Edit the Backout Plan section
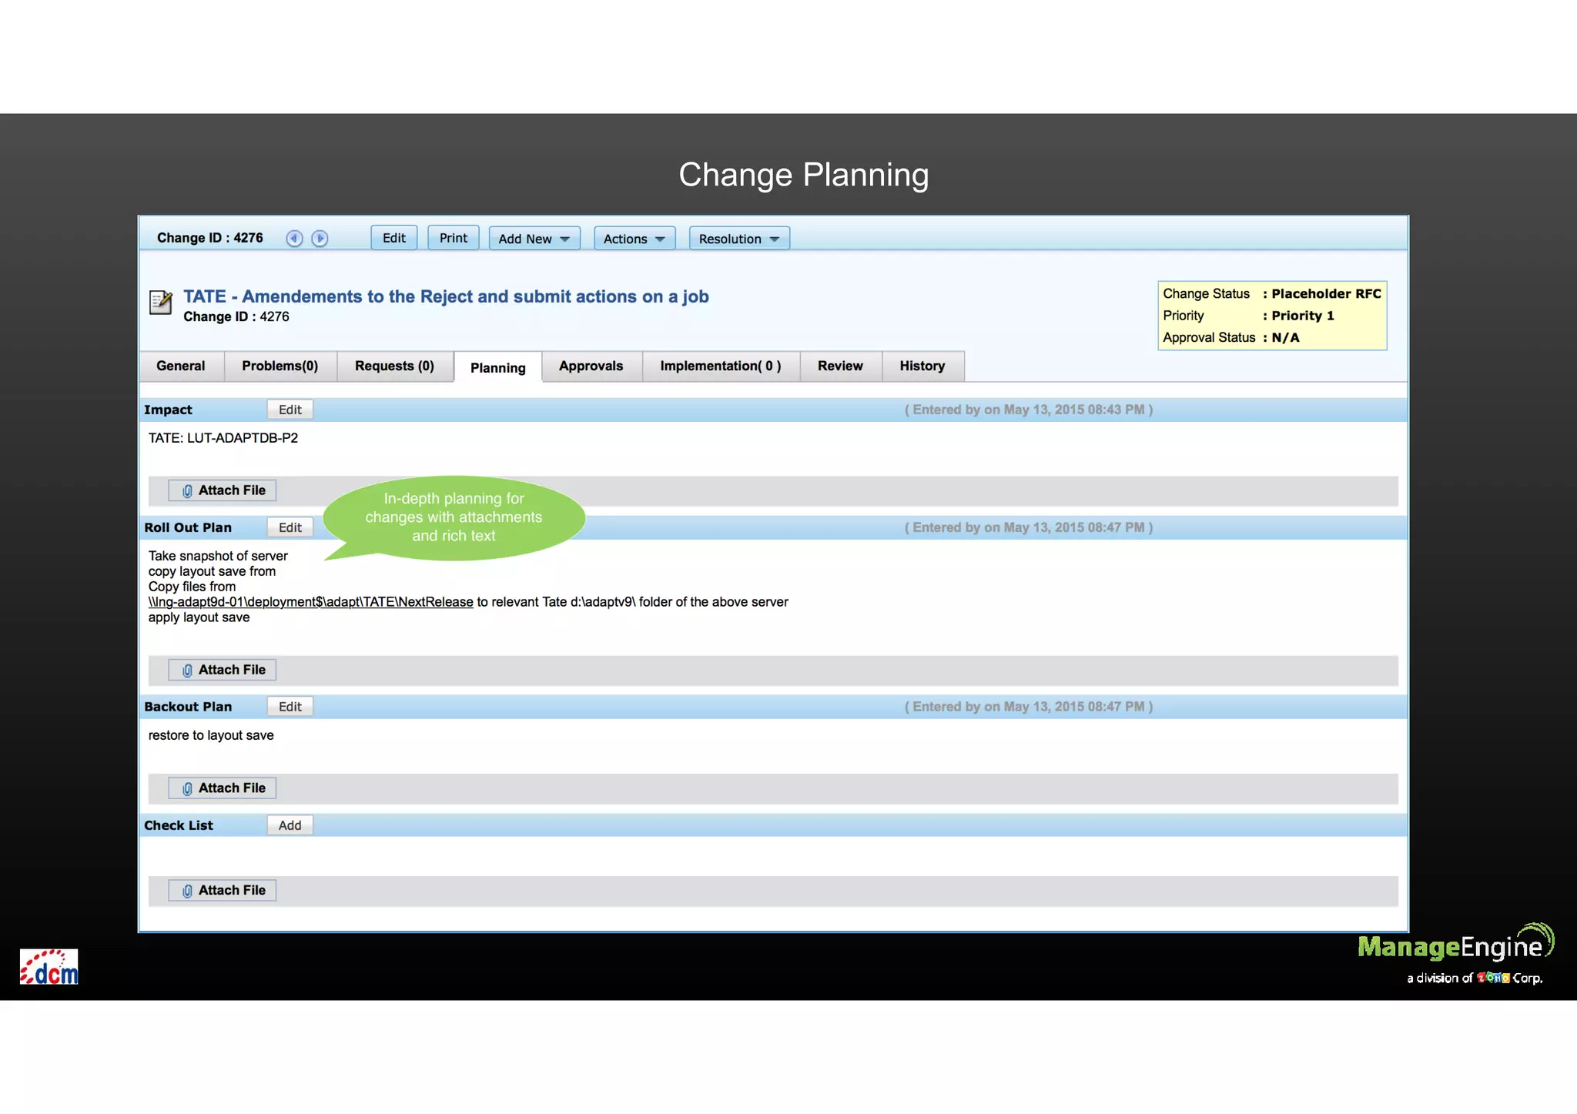 click(290, 707)
